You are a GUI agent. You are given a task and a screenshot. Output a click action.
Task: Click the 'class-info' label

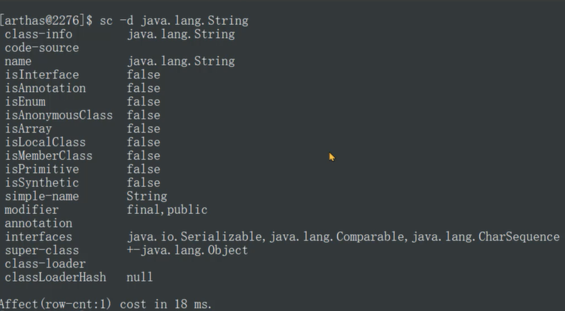point(38,34)
